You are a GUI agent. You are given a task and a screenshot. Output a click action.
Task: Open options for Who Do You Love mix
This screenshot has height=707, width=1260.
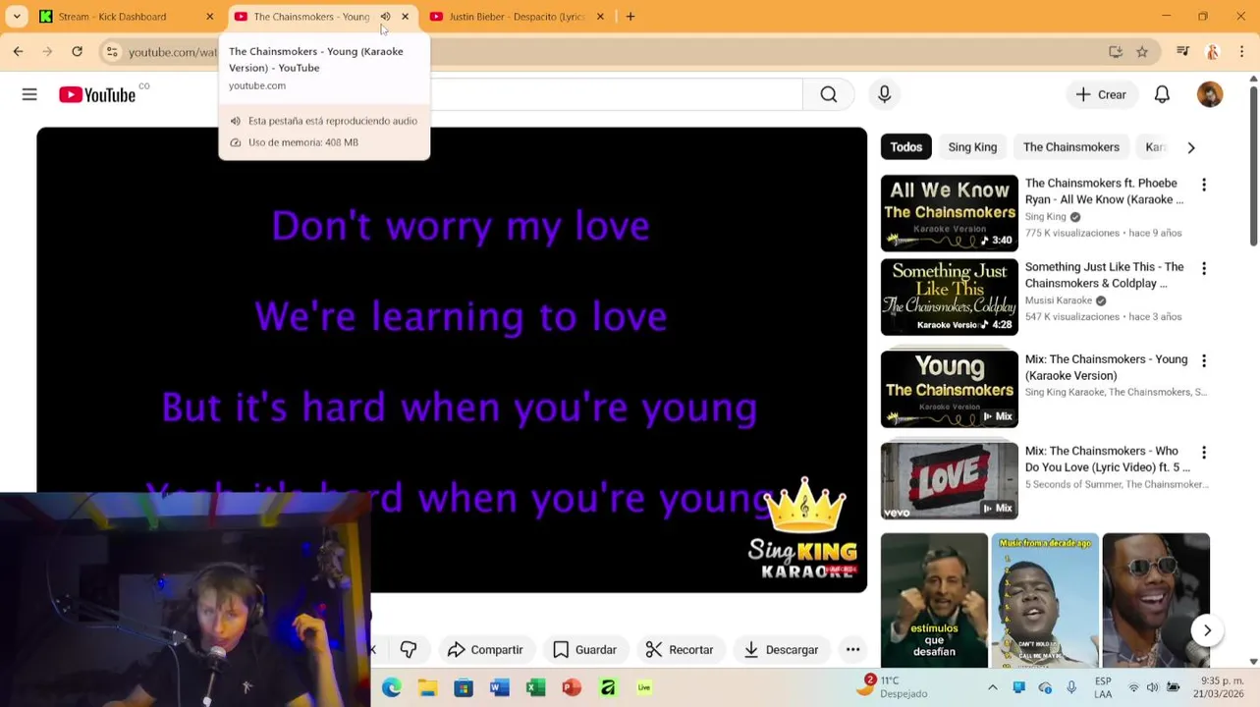1204,453
